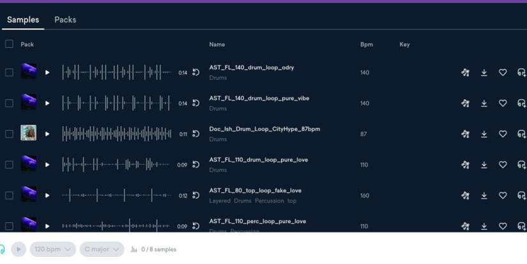The image size is (527, 264).
Task: Check the box for AST_FL_110_drum_loop_pure_love
Action: coord(9,164)
